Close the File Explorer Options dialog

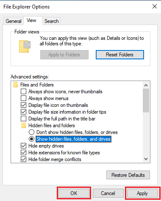[155, 6]
